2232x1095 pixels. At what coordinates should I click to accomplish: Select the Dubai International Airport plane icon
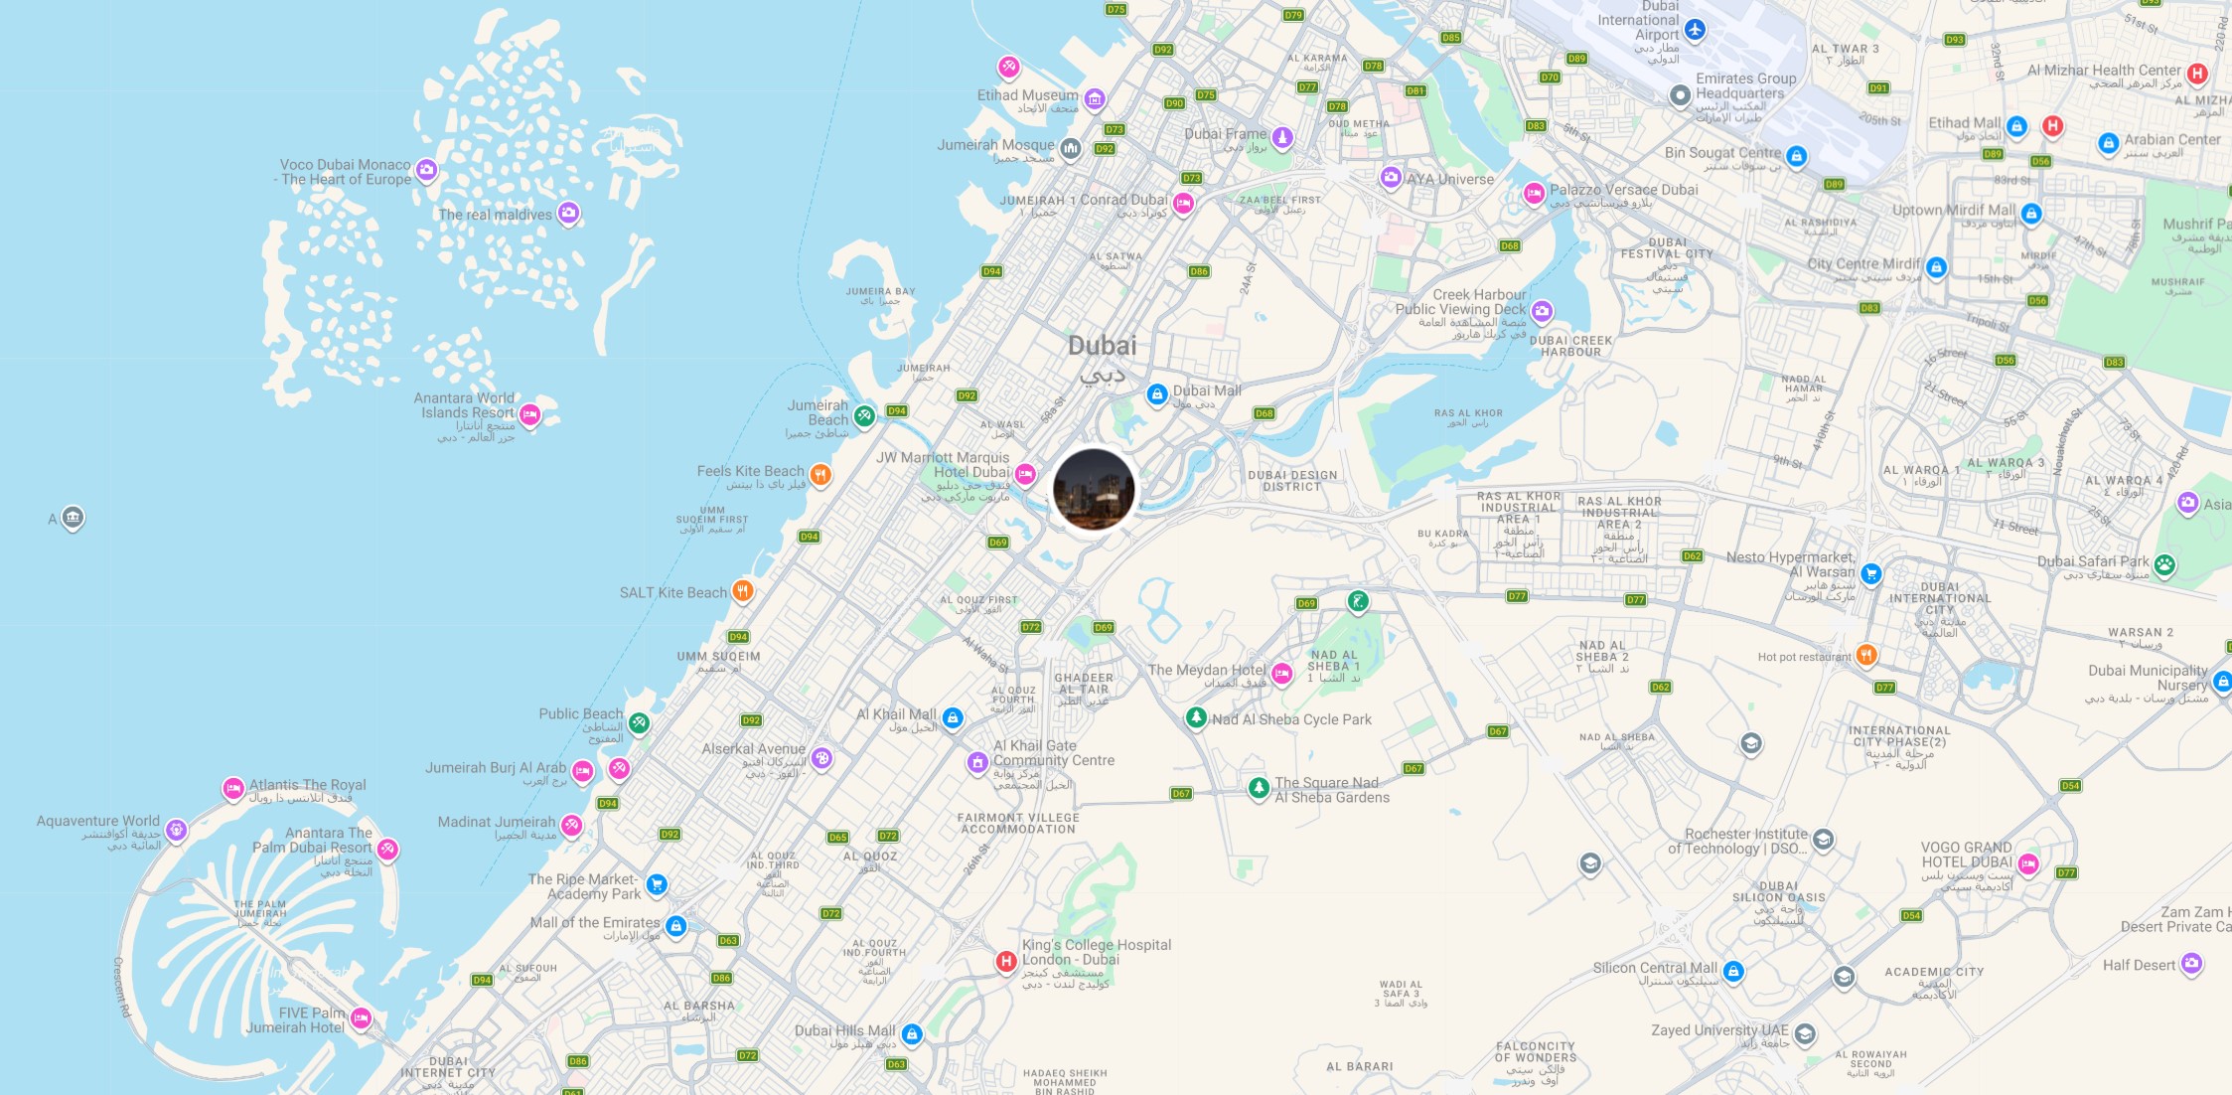pyautogui.click(x=1695, y=30)
